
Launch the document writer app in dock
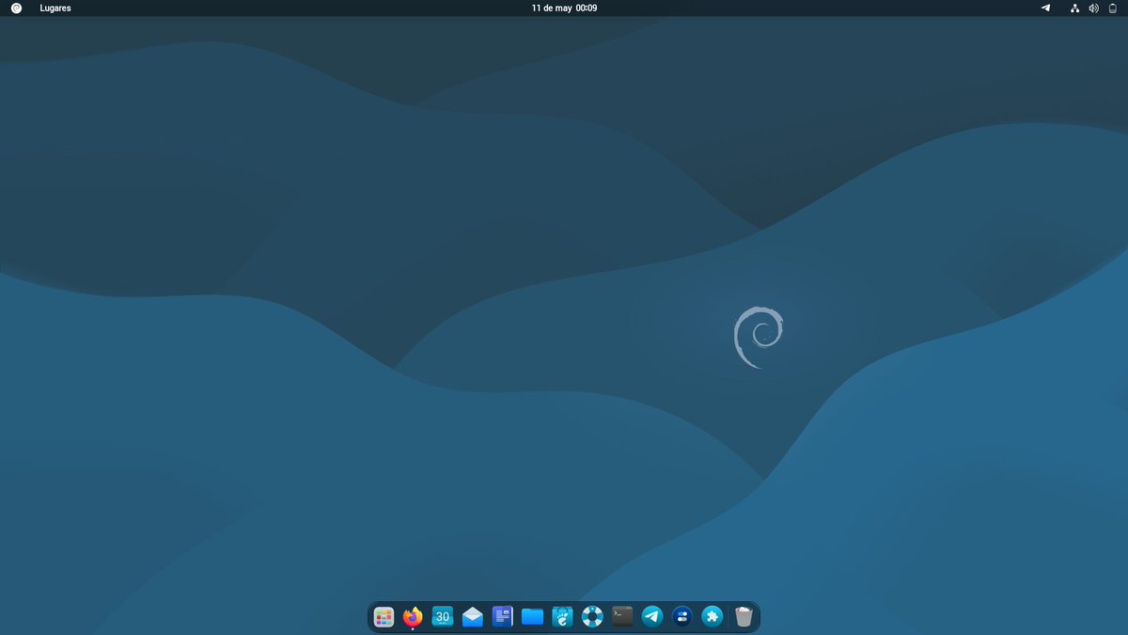pyautogui.click(x=503, y=617)
